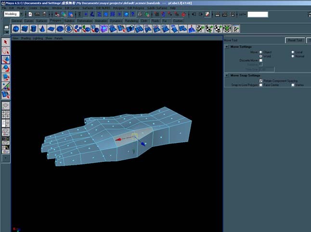The height and width of the screenshot is (232, 311).
Task: Click the question mark help icon in status line
Action: (x=133, y=14)
